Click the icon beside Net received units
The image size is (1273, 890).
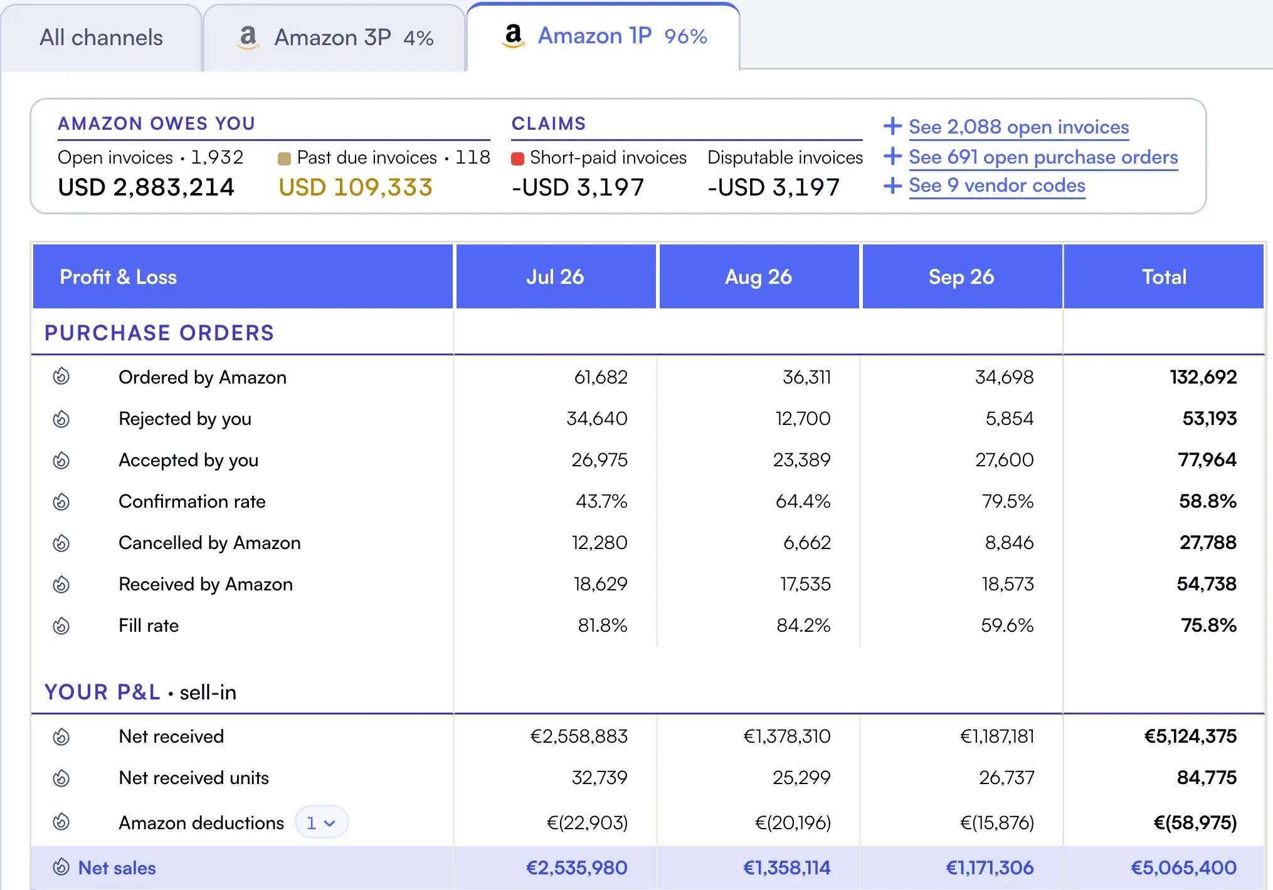61,777
